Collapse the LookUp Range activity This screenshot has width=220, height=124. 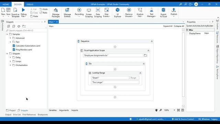tap(140, 73)
